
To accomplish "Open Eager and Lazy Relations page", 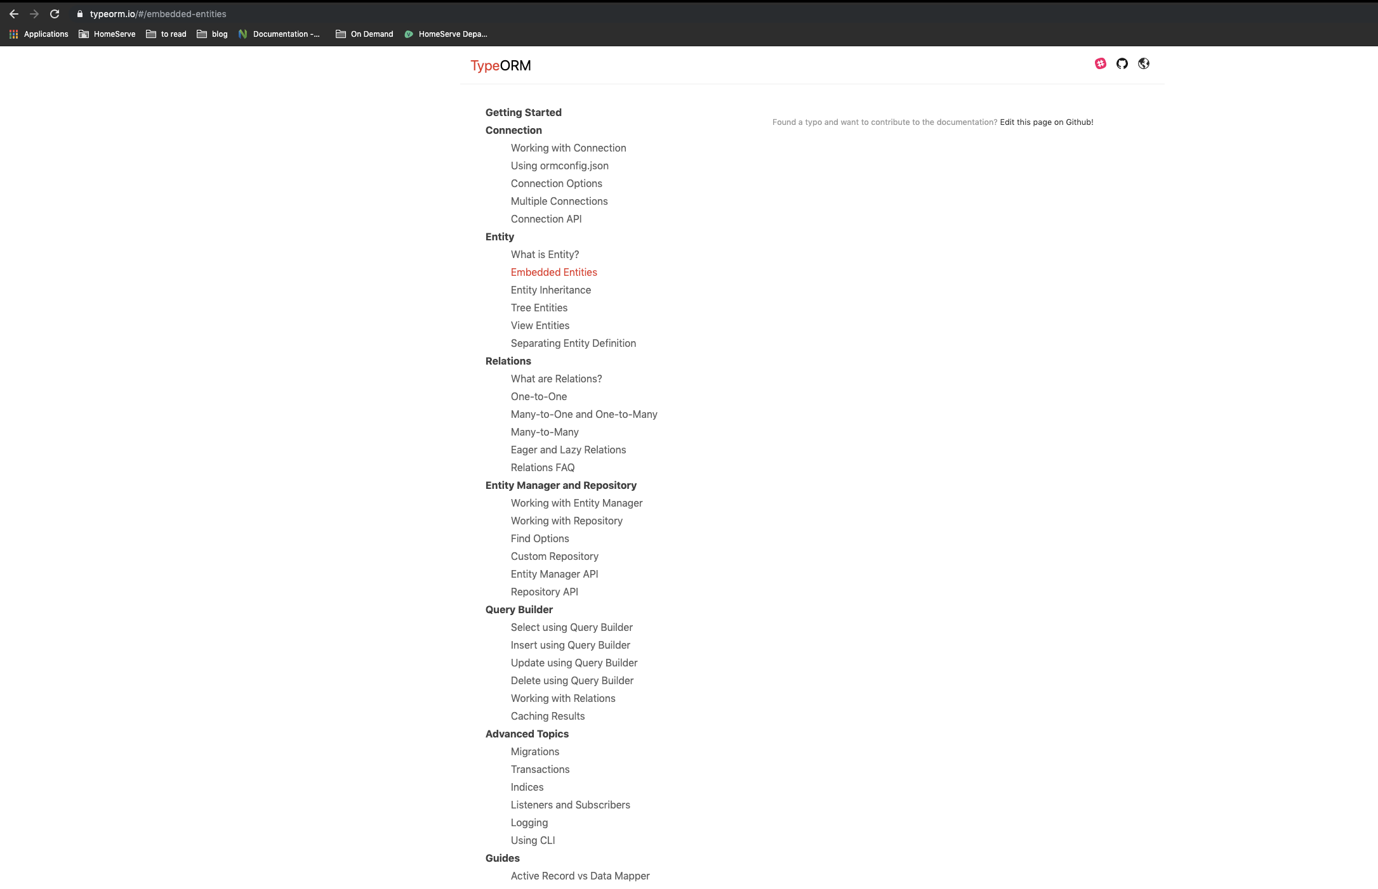I will (568, 450).
